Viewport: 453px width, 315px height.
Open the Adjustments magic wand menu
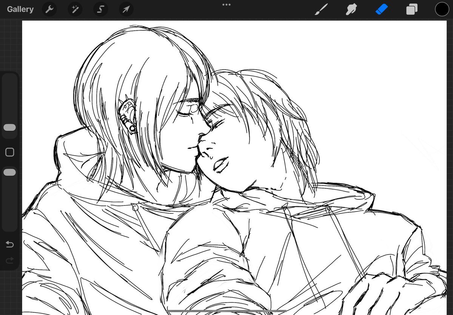tap(75, 9)
